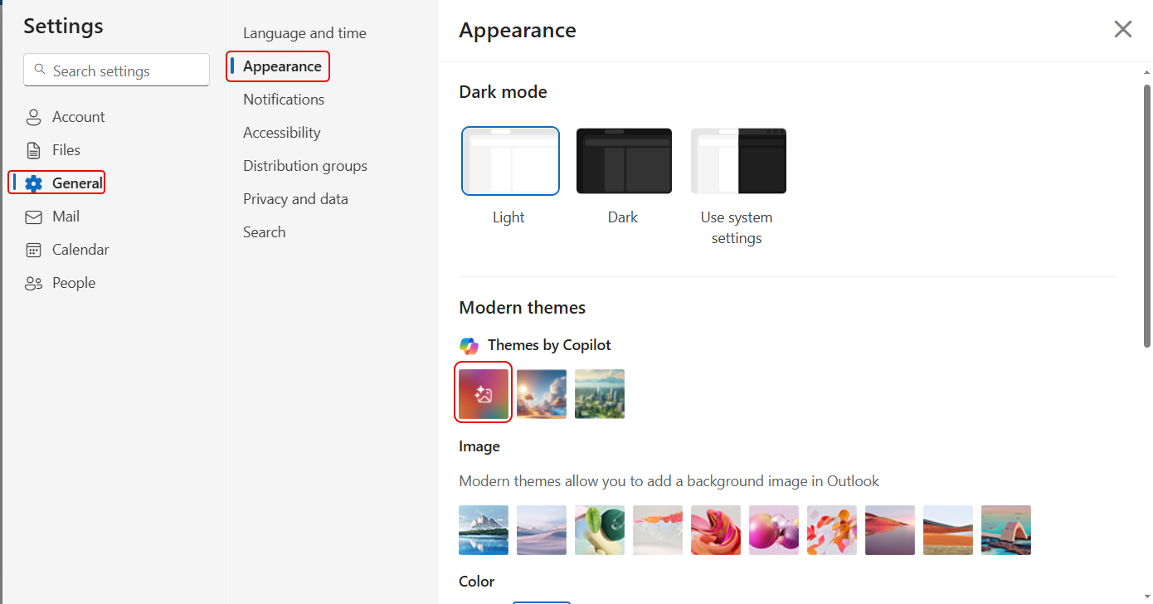Select the Light mode option
1153x604 pixels.
click(x=510, y=161)
